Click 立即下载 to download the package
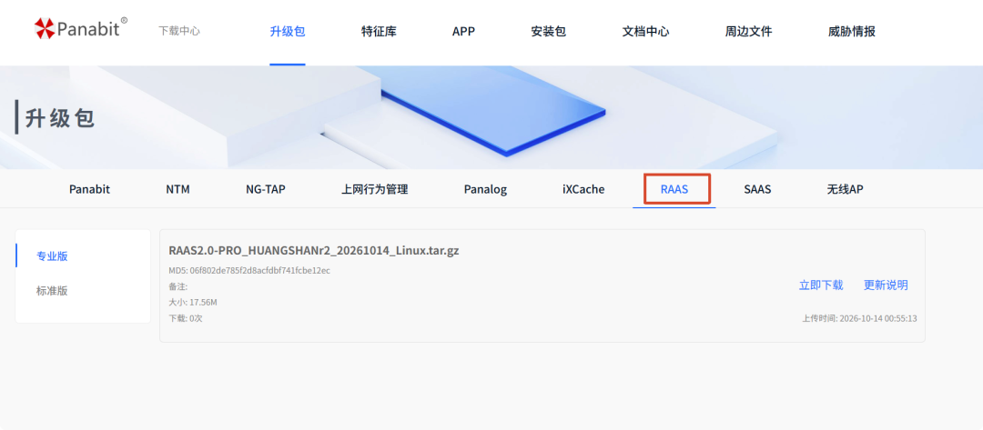This screenshot has width=983, height=430. click(x=821, y=285)
